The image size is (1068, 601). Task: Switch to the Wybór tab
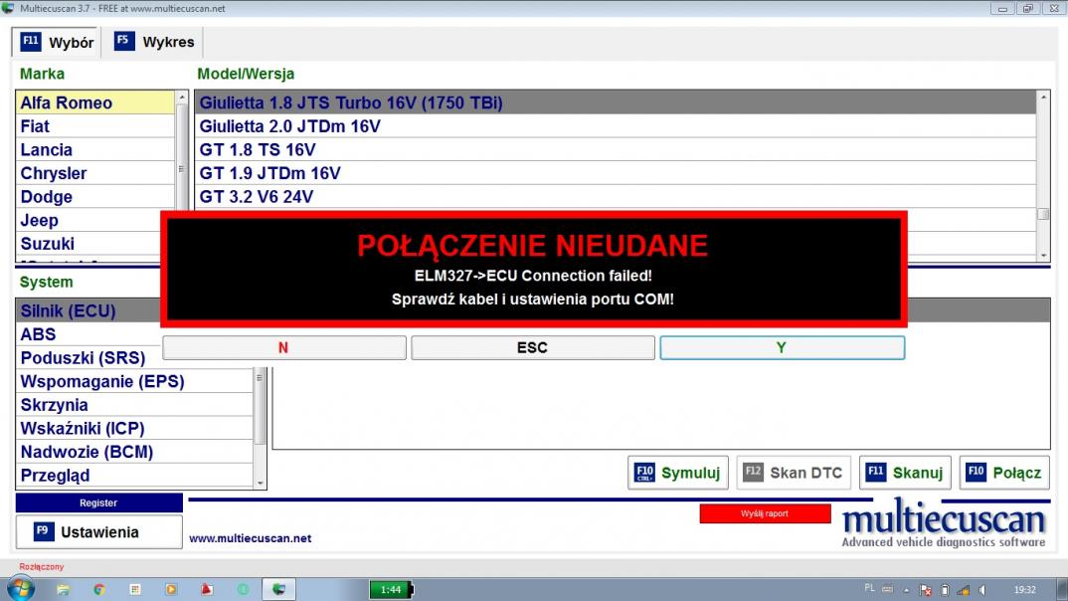coord(56,42)
